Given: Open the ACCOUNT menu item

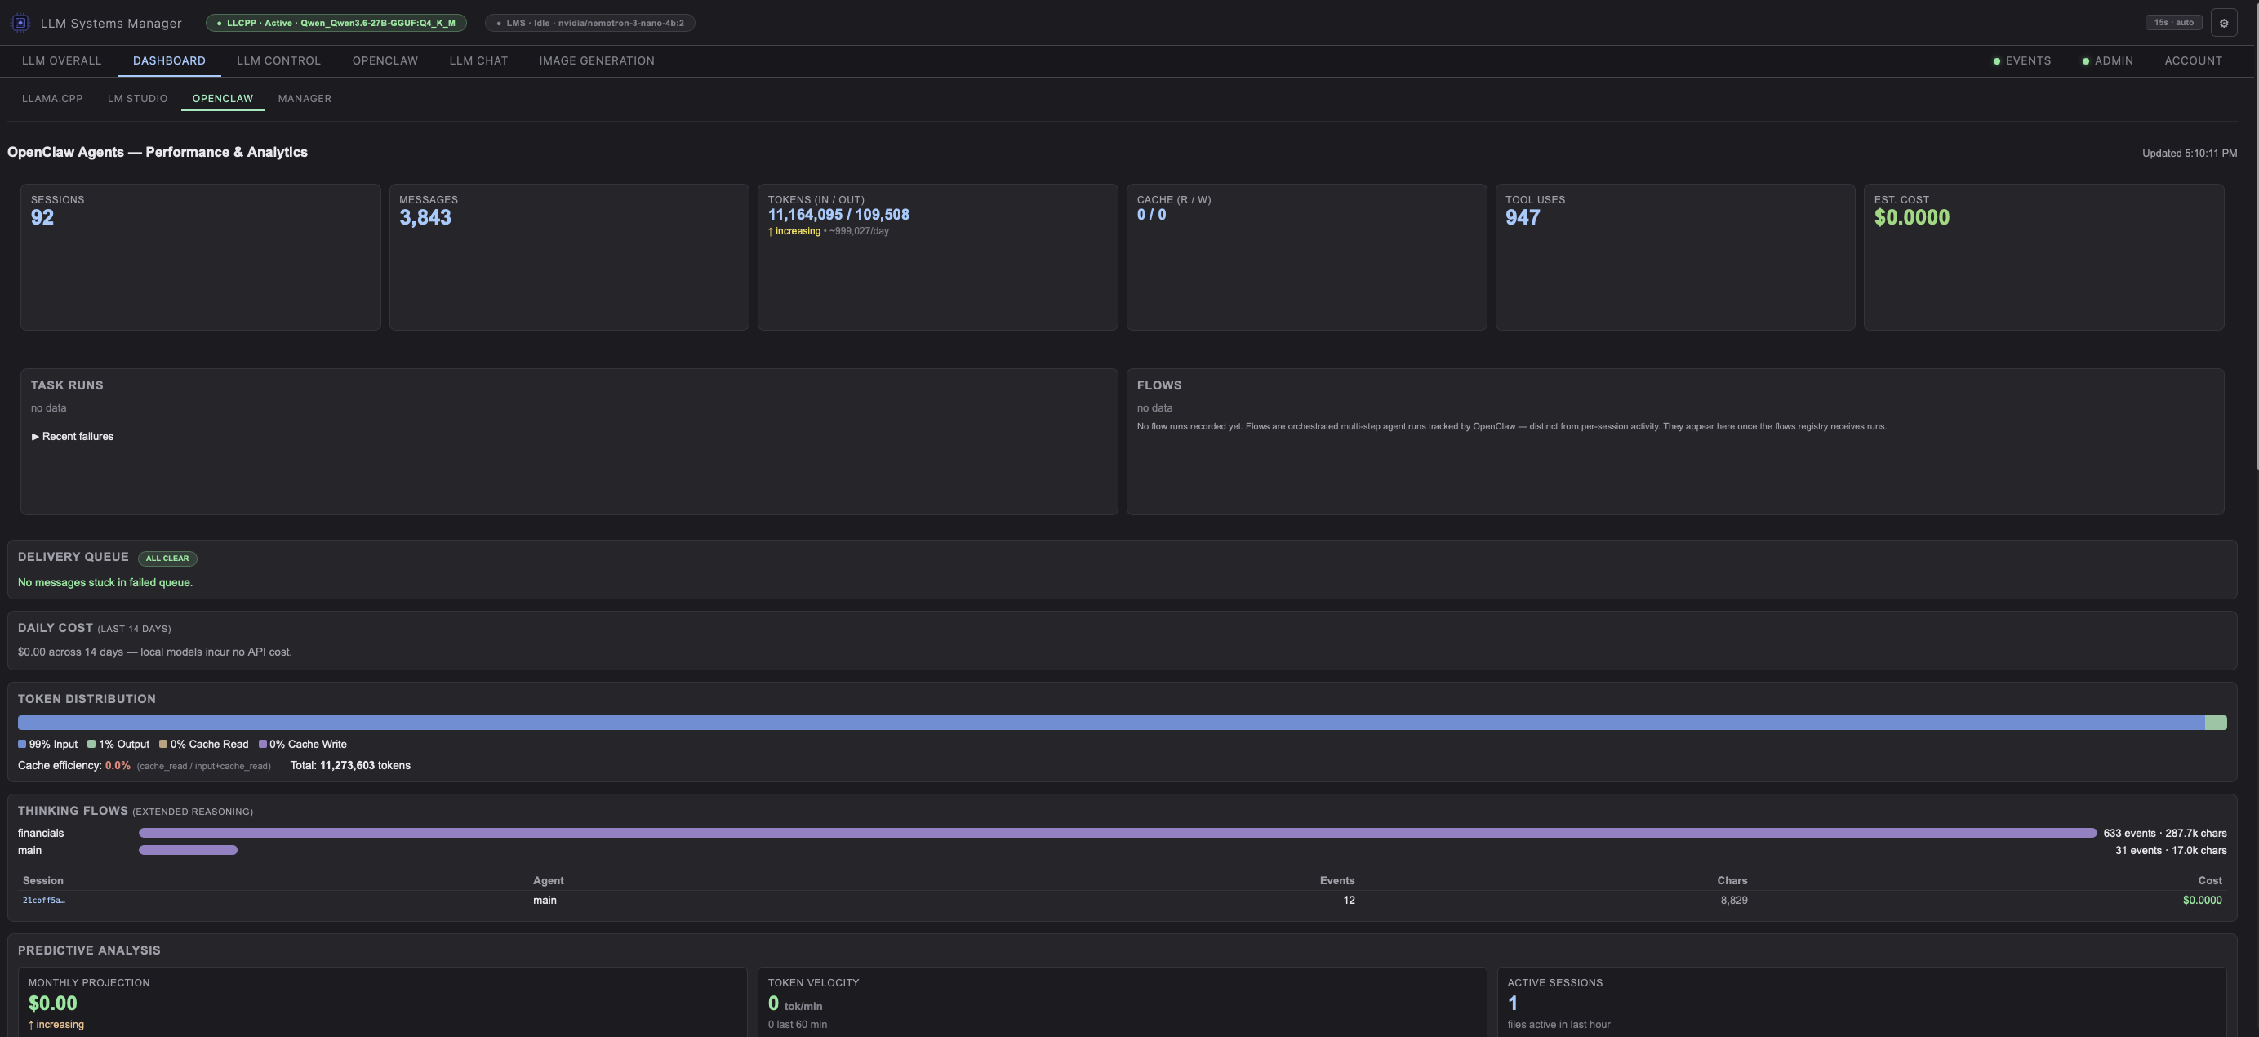Looking at the screenshot, I should tap(2193, 60).
